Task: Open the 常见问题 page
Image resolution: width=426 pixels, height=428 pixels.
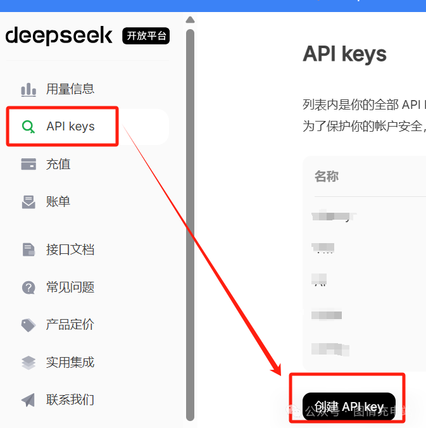Action: pyautogui.click(x=70, y=287)
